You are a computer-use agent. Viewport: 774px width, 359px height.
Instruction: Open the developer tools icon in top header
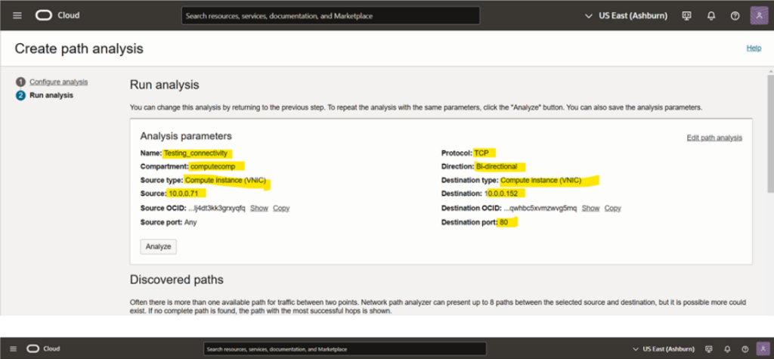pyautogui.click(x=687, y=16)
